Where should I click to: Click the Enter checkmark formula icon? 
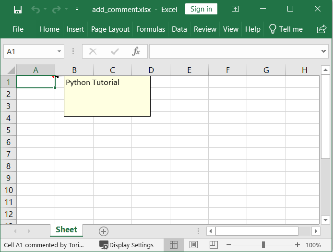coord(115,51)
